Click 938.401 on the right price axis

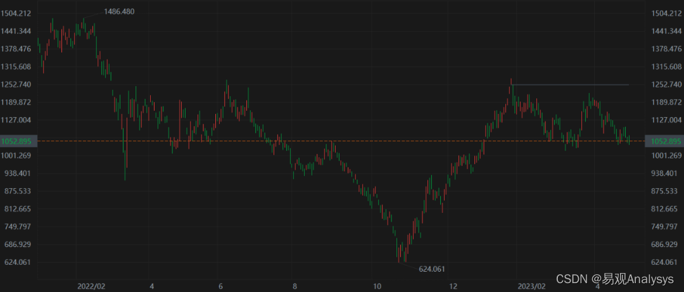click(x=664, y=174)
